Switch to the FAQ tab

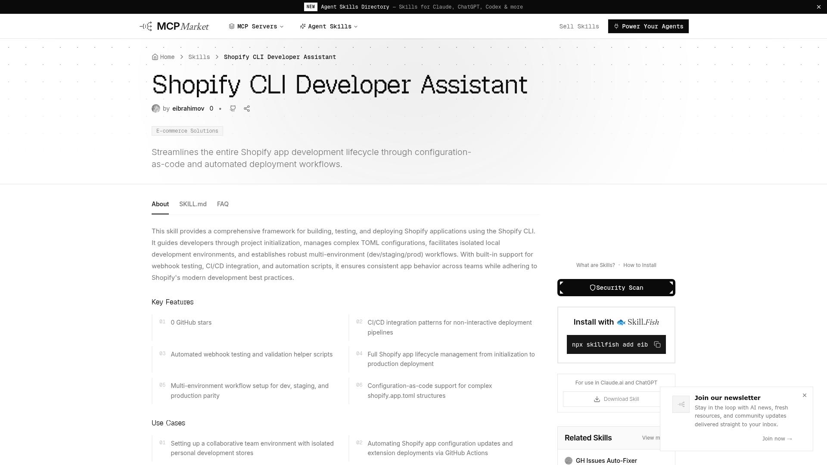point(223,204)
